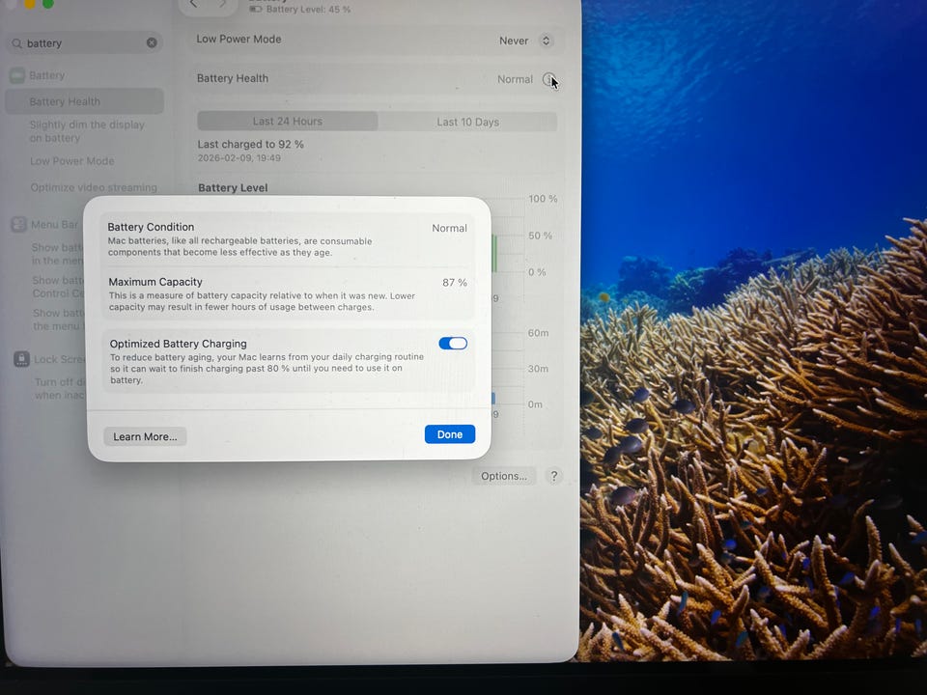Open the Low Power Mode dropdown

coord(526,41)
